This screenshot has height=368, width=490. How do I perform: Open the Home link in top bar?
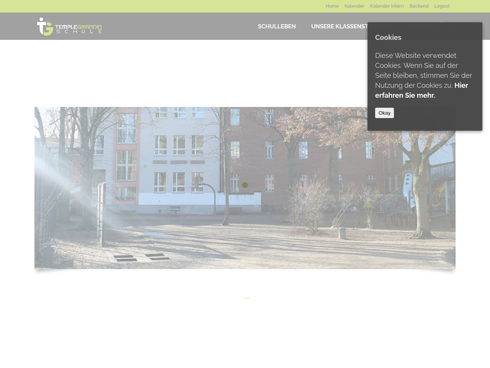pos(332,6)
